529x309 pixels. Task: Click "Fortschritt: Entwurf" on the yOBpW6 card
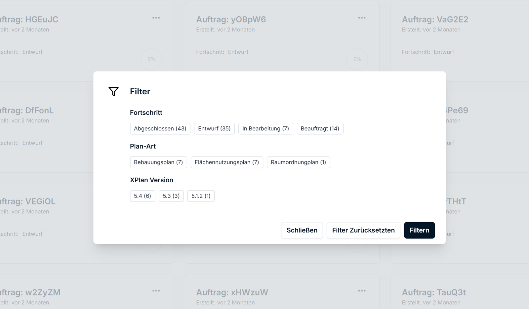click(x=222, y=52)
